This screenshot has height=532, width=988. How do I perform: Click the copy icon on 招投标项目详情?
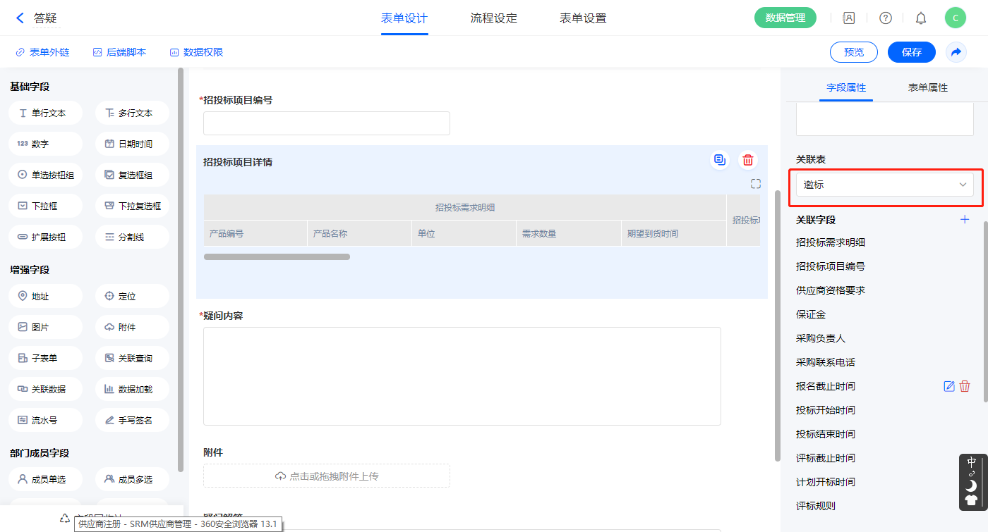[x=719, y=160]
